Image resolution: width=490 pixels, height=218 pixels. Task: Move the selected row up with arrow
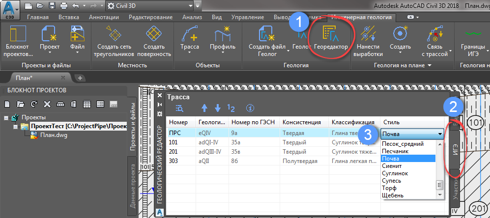204,108
